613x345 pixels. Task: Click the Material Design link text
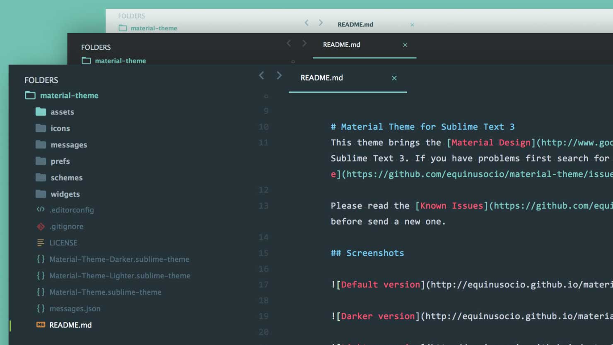[x=491, y=143]
